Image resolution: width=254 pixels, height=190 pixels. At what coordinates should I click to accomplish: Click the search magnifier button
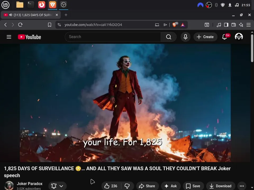tap(169, 37)
